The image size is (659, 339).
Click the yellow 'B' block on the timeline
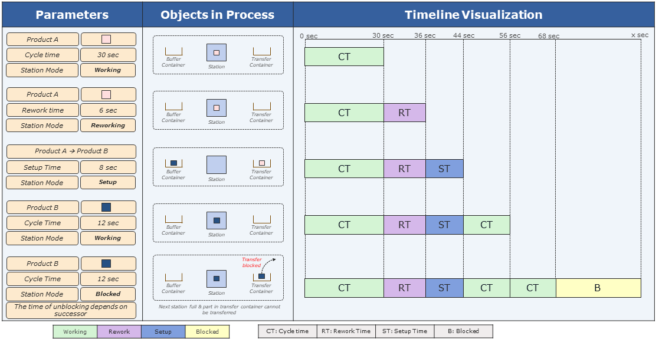pyautogui.click(x=598, y=288)
